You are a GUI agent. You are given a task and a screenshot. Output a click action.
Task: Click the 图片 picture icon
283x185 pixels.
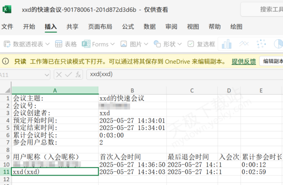(124, 44)
